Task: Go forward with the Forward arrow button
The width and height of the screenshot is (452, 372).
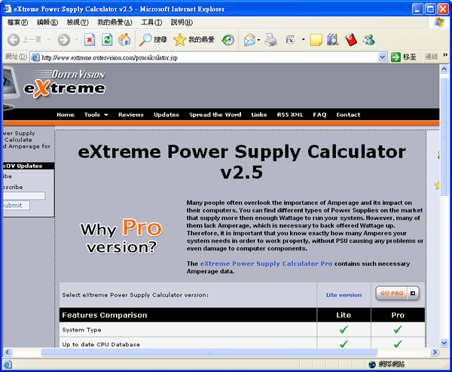Action: (x=64, y=39)
